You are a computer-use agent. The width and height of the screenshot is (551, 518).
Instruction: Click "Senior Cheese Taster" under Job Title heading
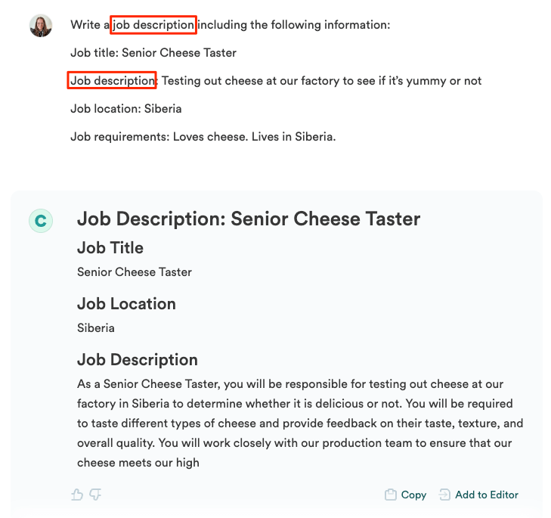(x=135, y=272)
